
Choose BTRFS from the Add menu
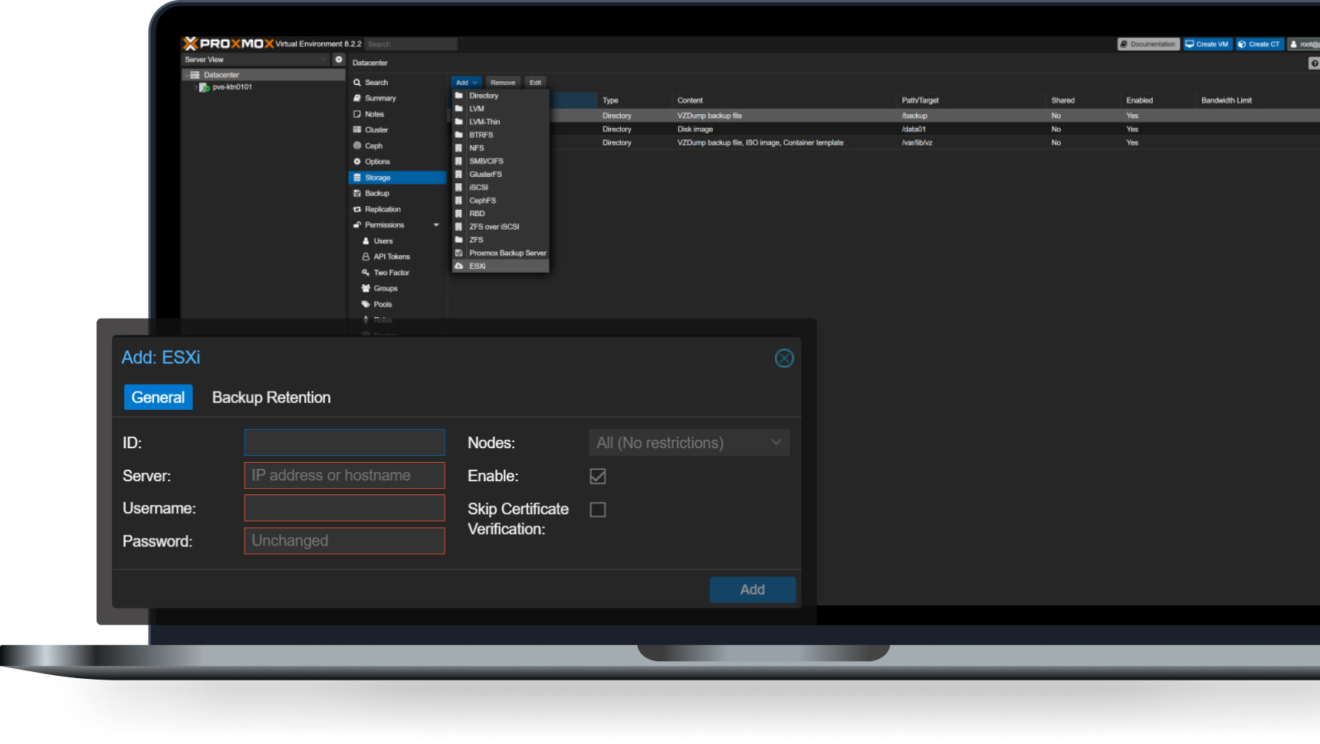[501, 135]
